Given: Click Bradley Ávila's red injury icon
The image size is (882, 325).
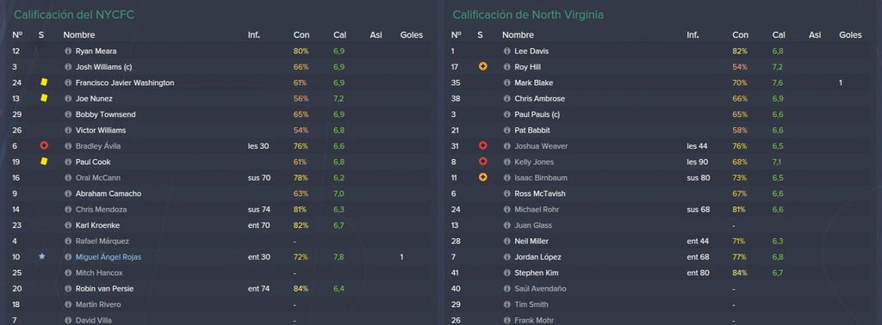Looking at the screenshot, I should 44,146.
